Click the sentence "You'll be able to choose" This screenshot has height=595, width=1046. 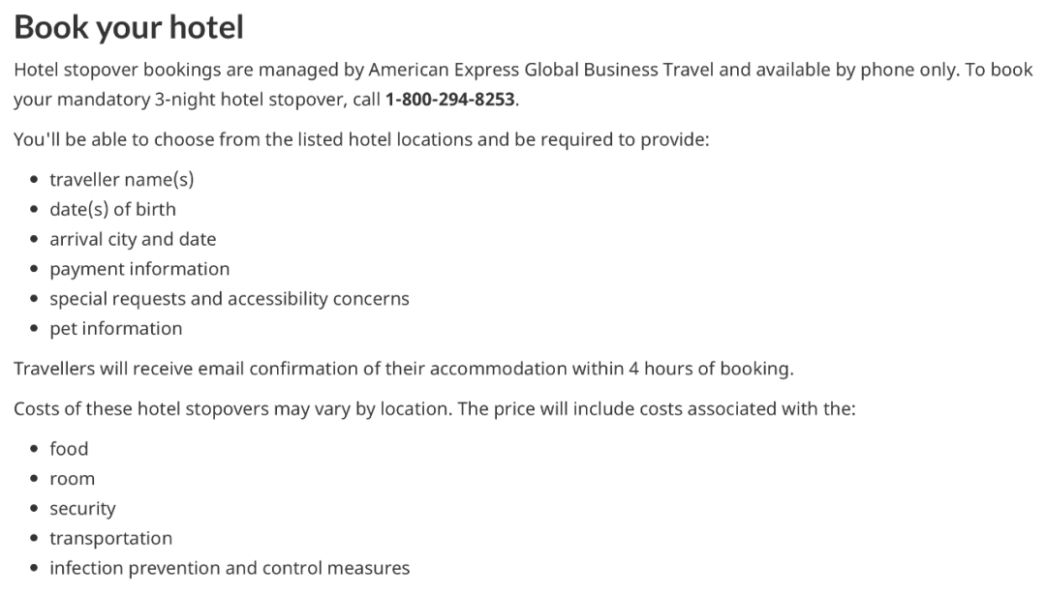pyautogui.click(x=361, y=139)
